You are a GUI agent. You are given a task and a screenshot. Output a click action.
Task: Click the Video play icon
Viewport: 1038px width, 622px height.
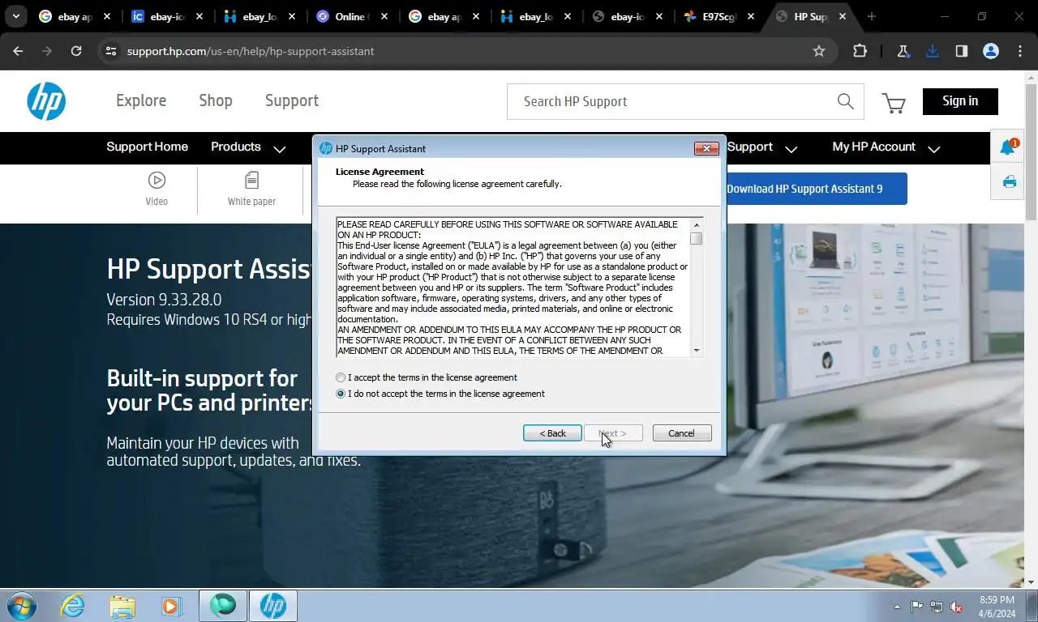coord(157,180)
